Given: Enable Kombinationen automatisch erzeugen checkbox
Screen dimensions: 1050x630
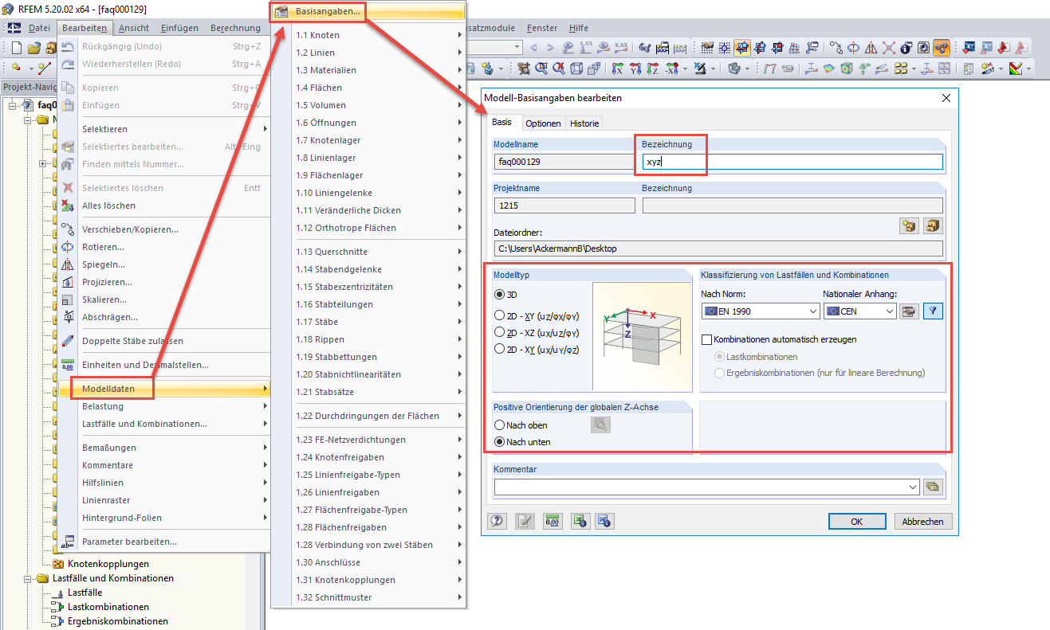Looking at the screenshot, I should 706,339.
